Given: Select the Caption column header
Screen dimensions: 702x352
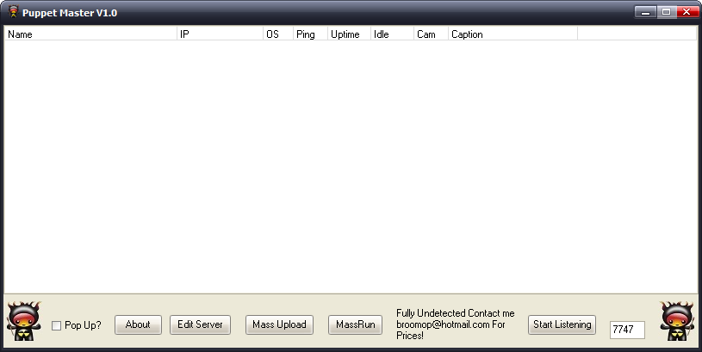Looking at the screenshot, I should coord(512,34).
